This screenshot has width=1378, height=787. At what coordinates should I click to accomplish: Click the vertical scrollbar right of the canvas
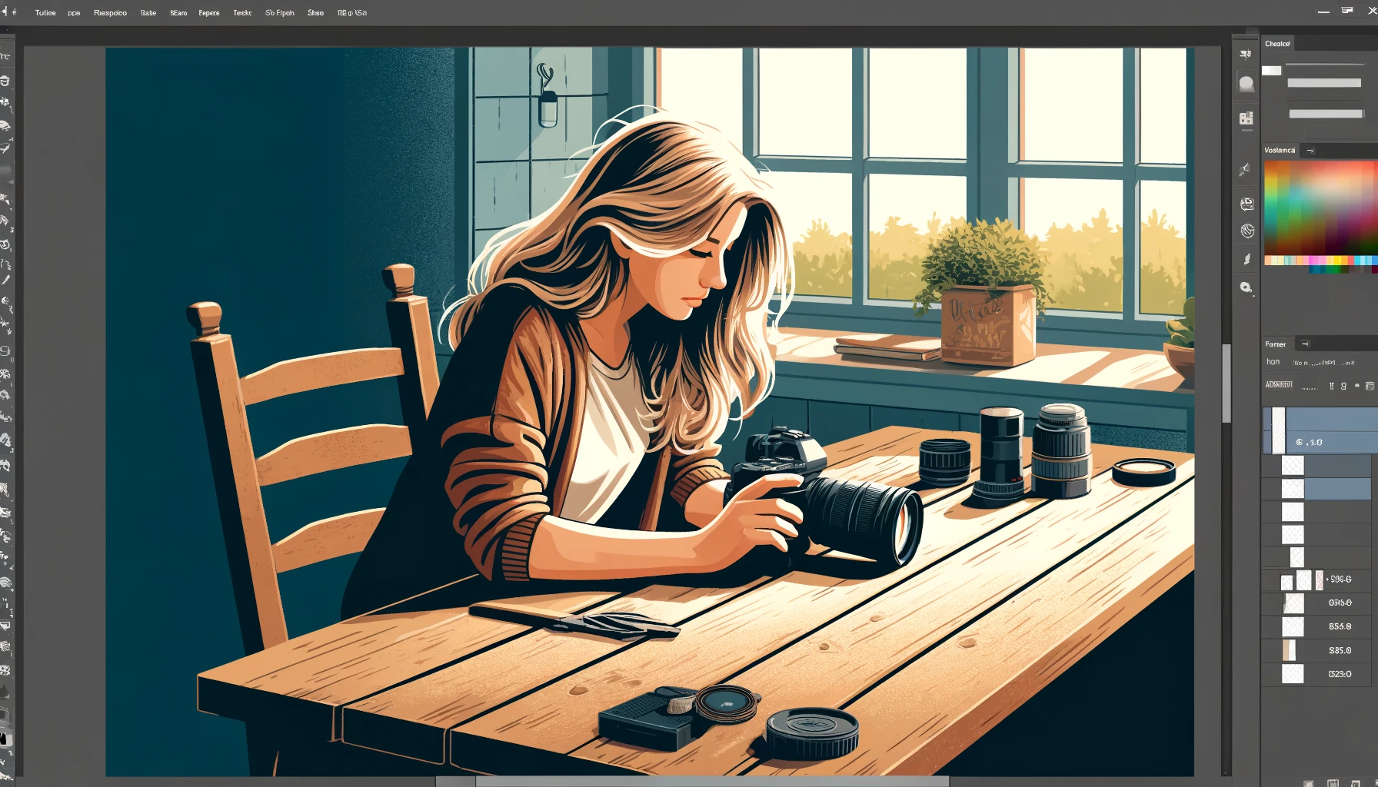click(x=1227, y=384)
